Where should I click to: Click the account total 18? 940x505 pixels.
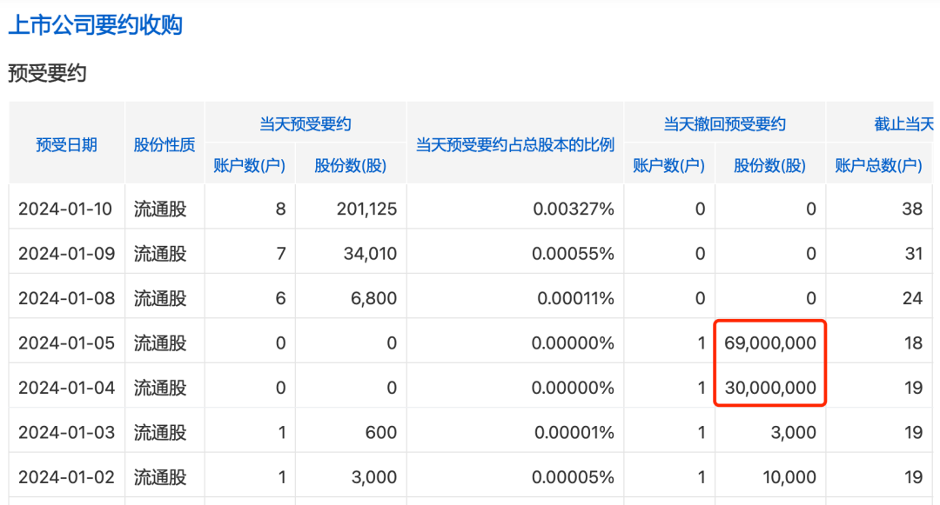(914, 342)
